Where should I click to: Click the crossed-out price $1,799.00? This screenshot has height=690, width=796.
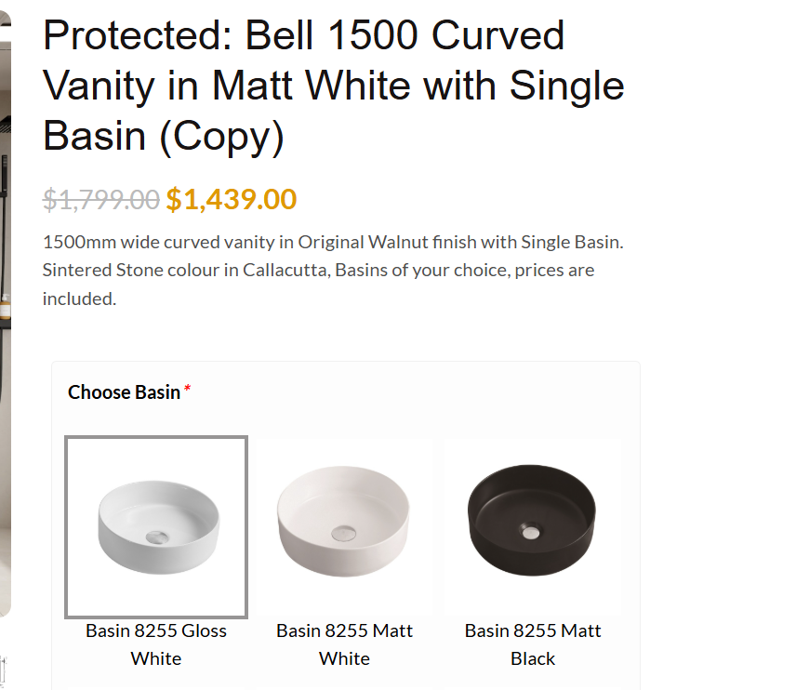pyautogui.click(x=101, y=199)
